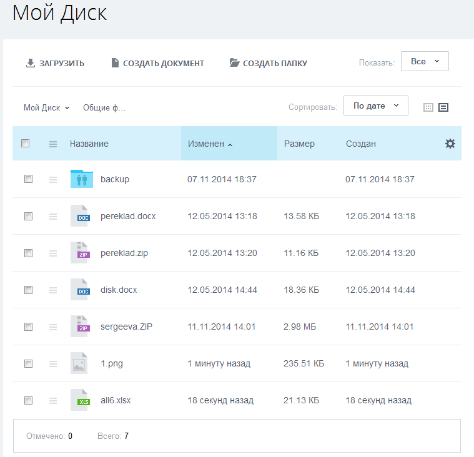
Task: Click the folder icon of СОЗДАТЬ ПАПКУ
Action: (x=234, y=62)
